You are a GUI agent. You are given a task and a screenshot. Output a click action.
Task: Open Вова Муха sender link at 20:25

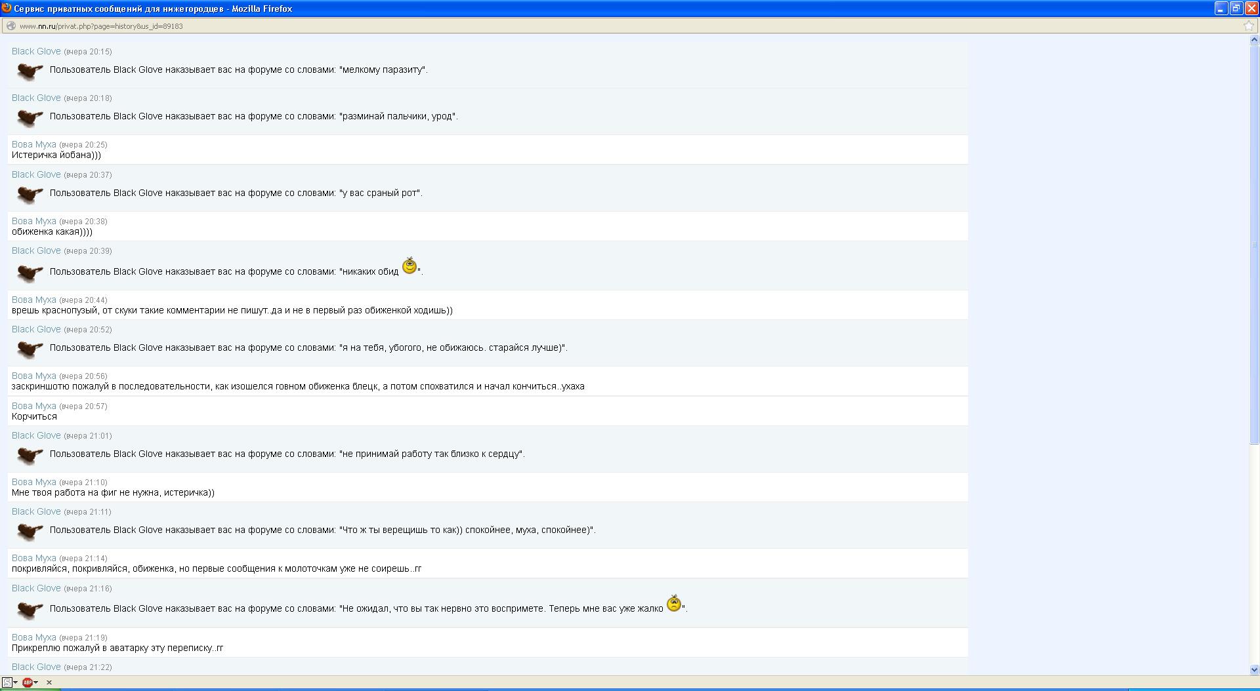(x=34, y=144)
